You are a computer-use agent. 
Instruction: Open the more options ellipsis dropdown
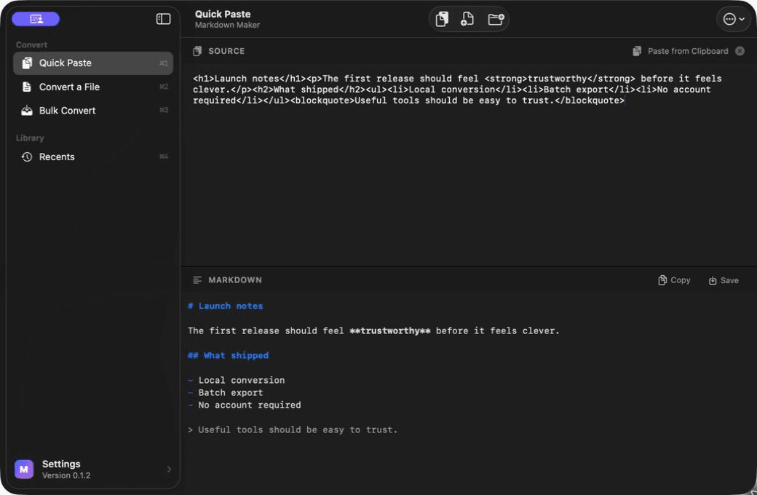[734, 20]
